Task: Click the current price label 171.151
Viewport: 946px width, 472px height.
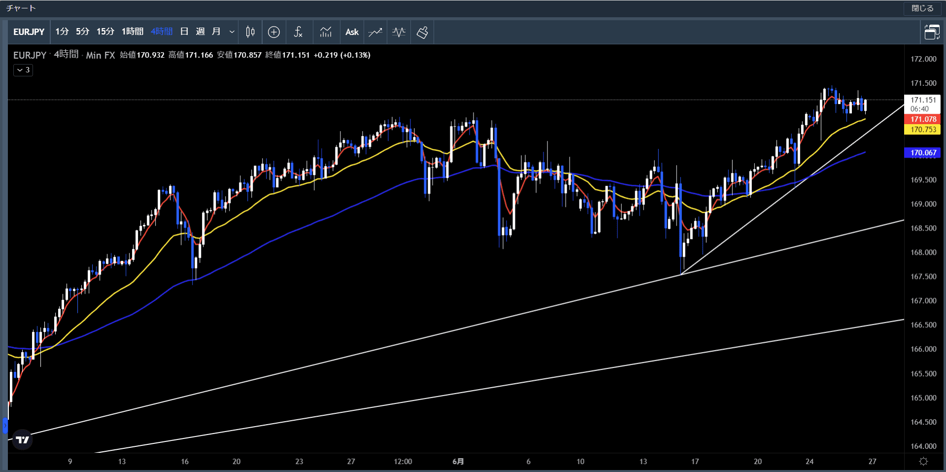Action: click(923, 100)
